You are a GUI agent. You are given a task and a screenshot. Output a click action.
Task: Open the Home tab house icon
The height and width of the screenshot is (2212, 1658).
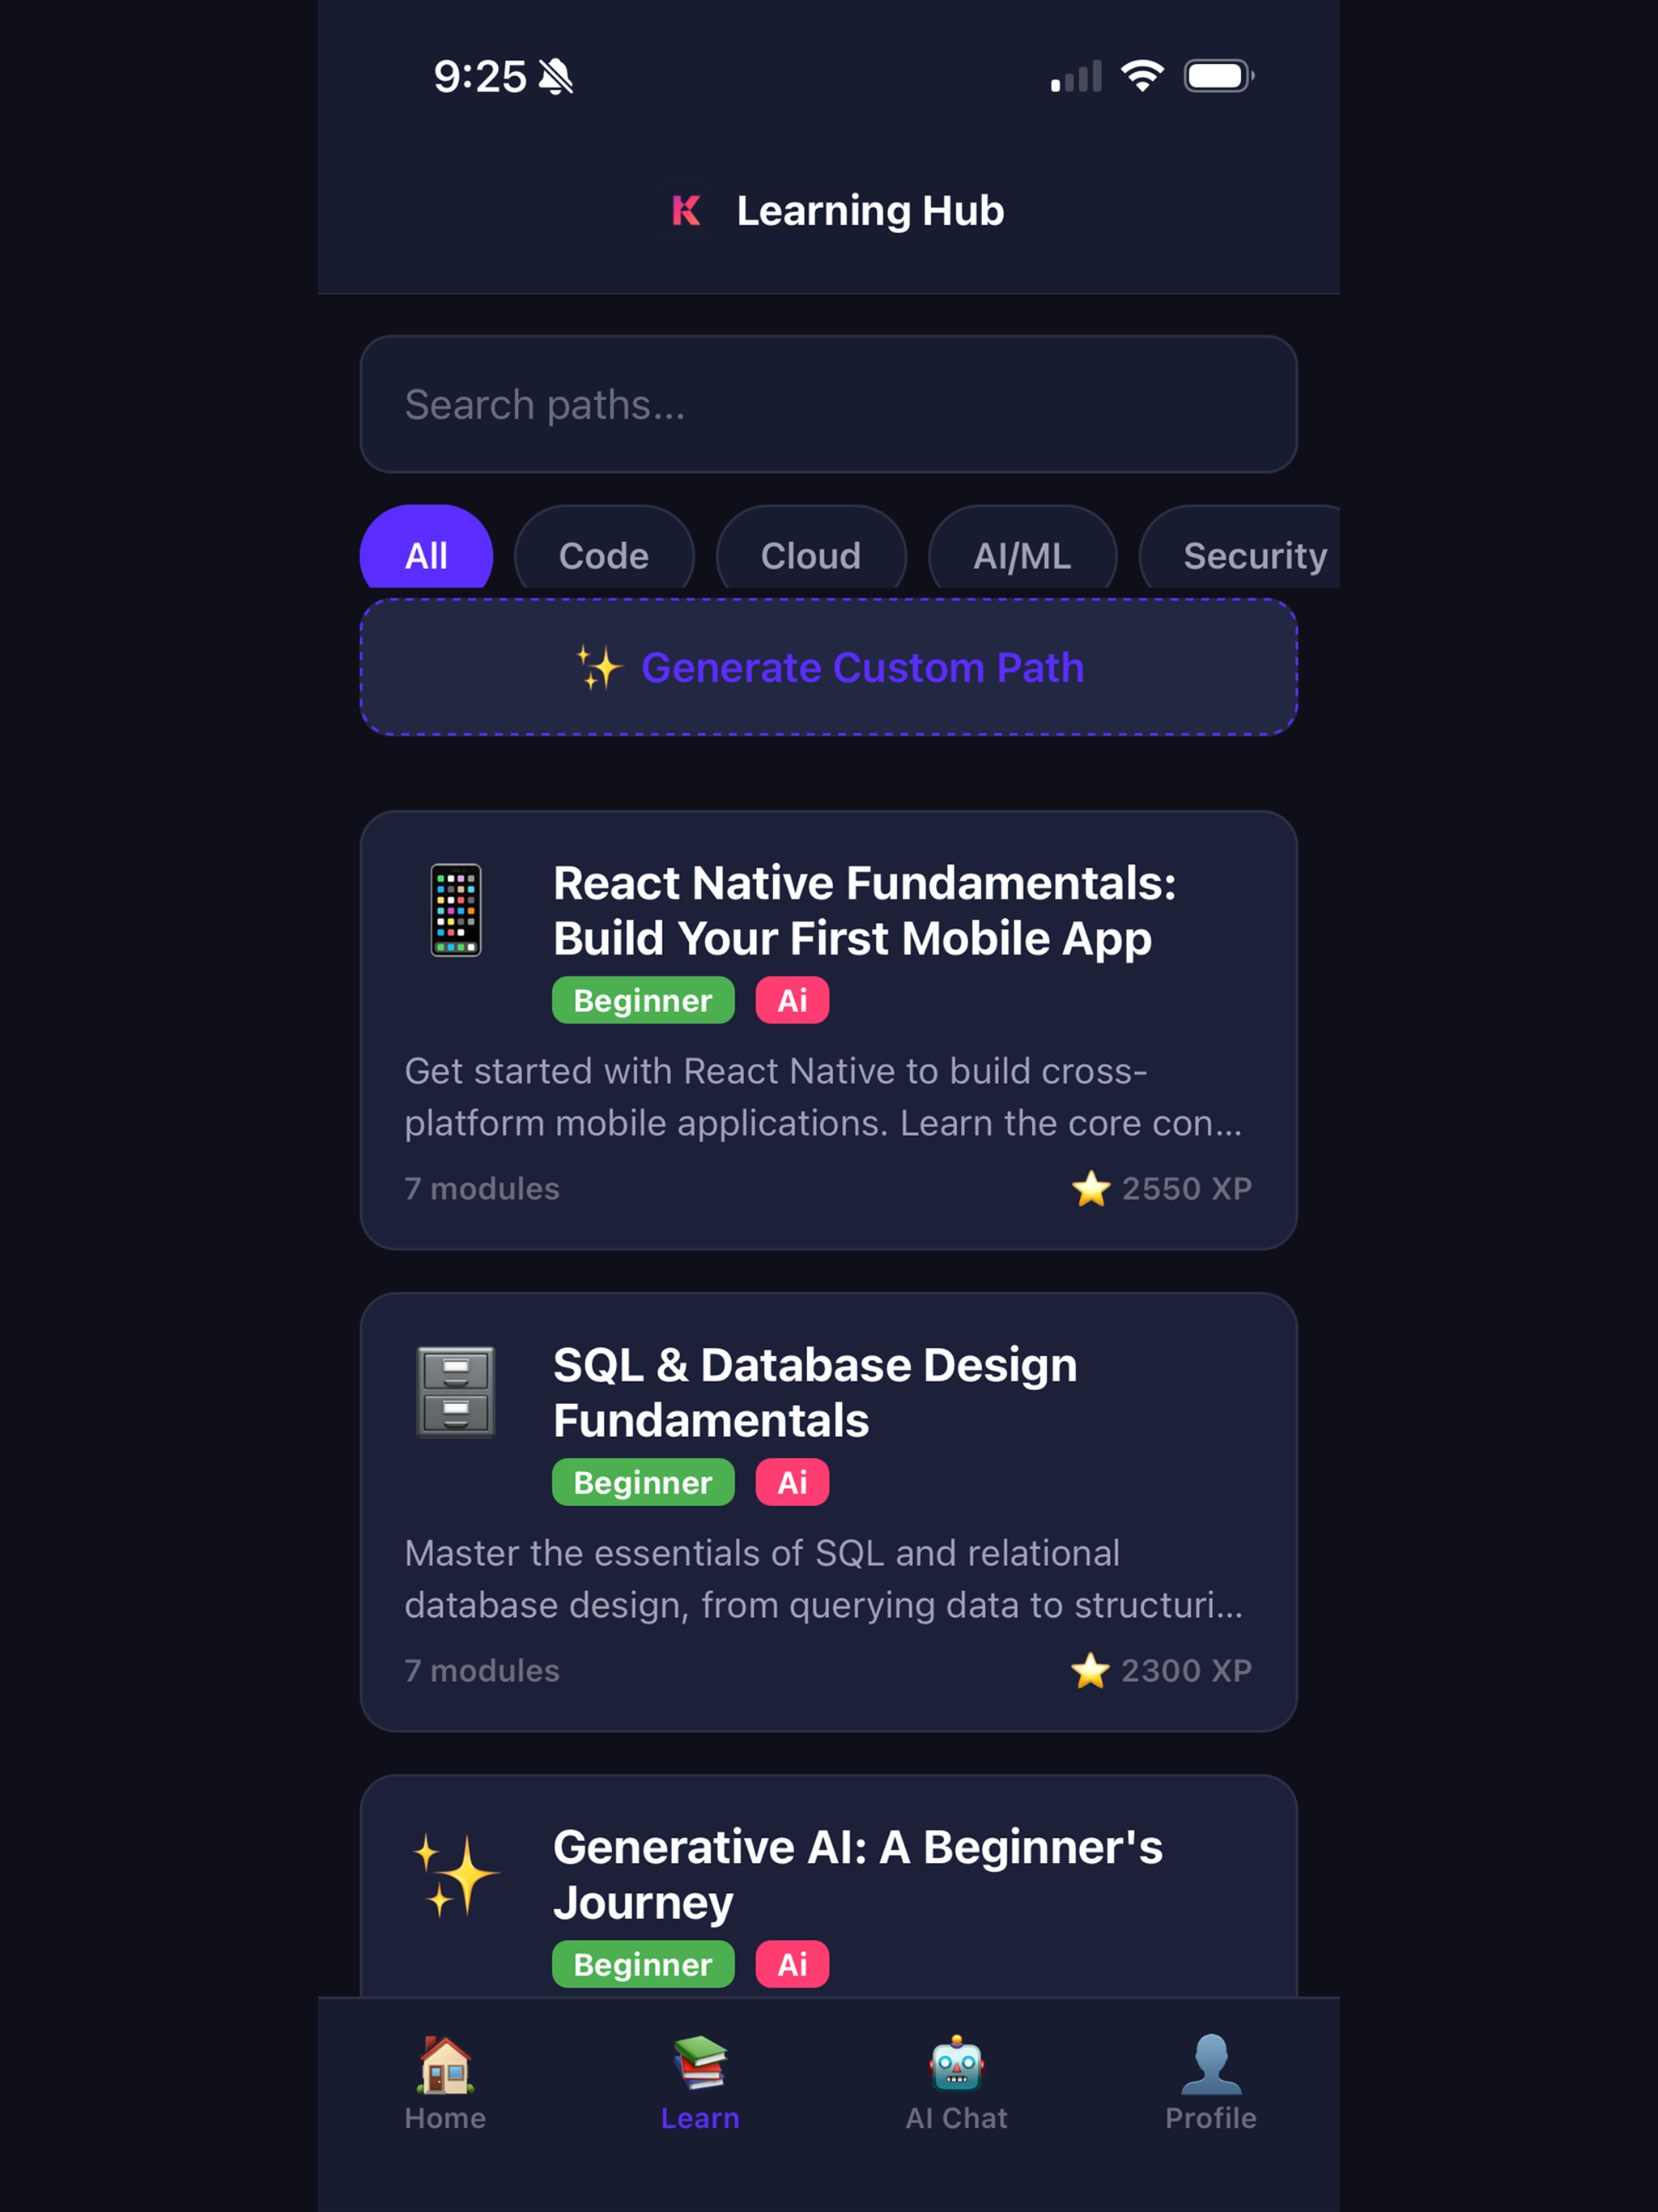click(x=445, y=2064)
